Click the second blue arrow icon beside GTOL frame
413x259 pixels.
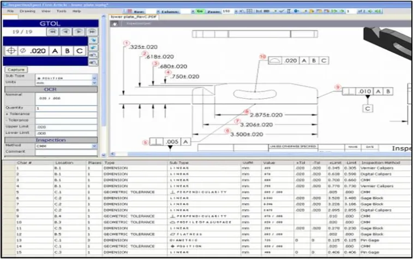pyautogui.click(x=94, y=48)
